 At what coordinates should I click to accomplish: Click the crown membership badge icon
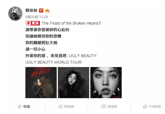(47, 10)
